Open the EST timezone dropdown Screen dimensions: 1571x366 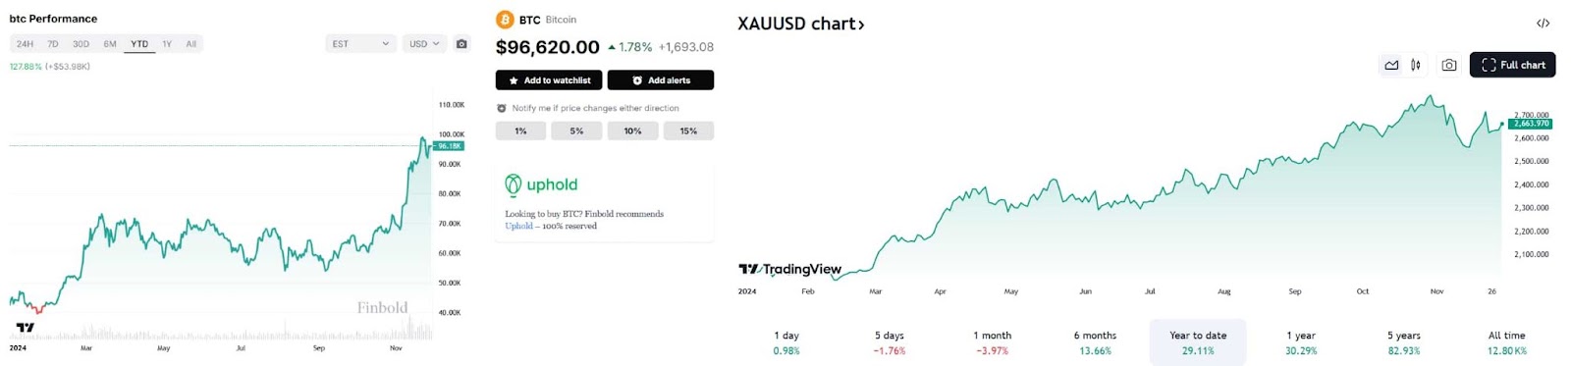pos(360,44)
